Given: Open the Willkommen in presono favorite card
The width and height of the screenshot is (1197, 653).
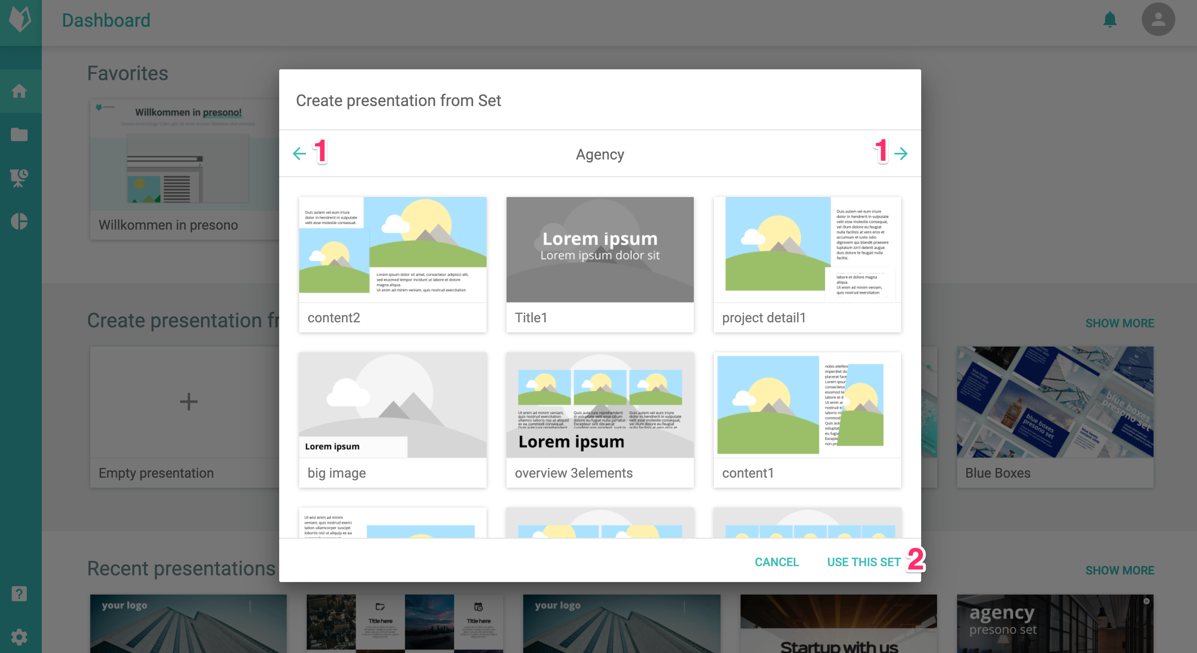Looking at the screenshot, I should tap(185, 170).
